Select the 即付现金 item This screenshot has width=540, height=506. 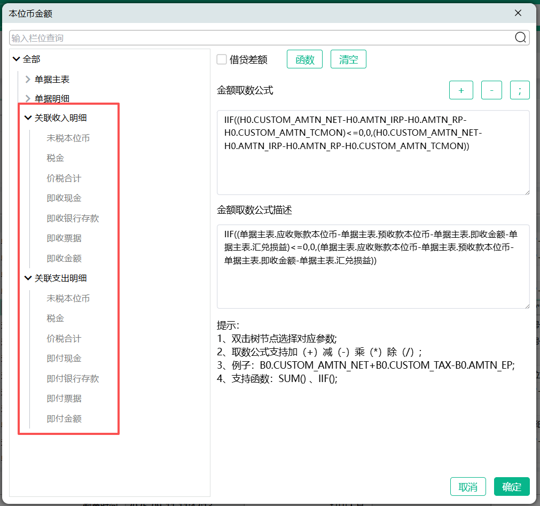coord(64,358)
